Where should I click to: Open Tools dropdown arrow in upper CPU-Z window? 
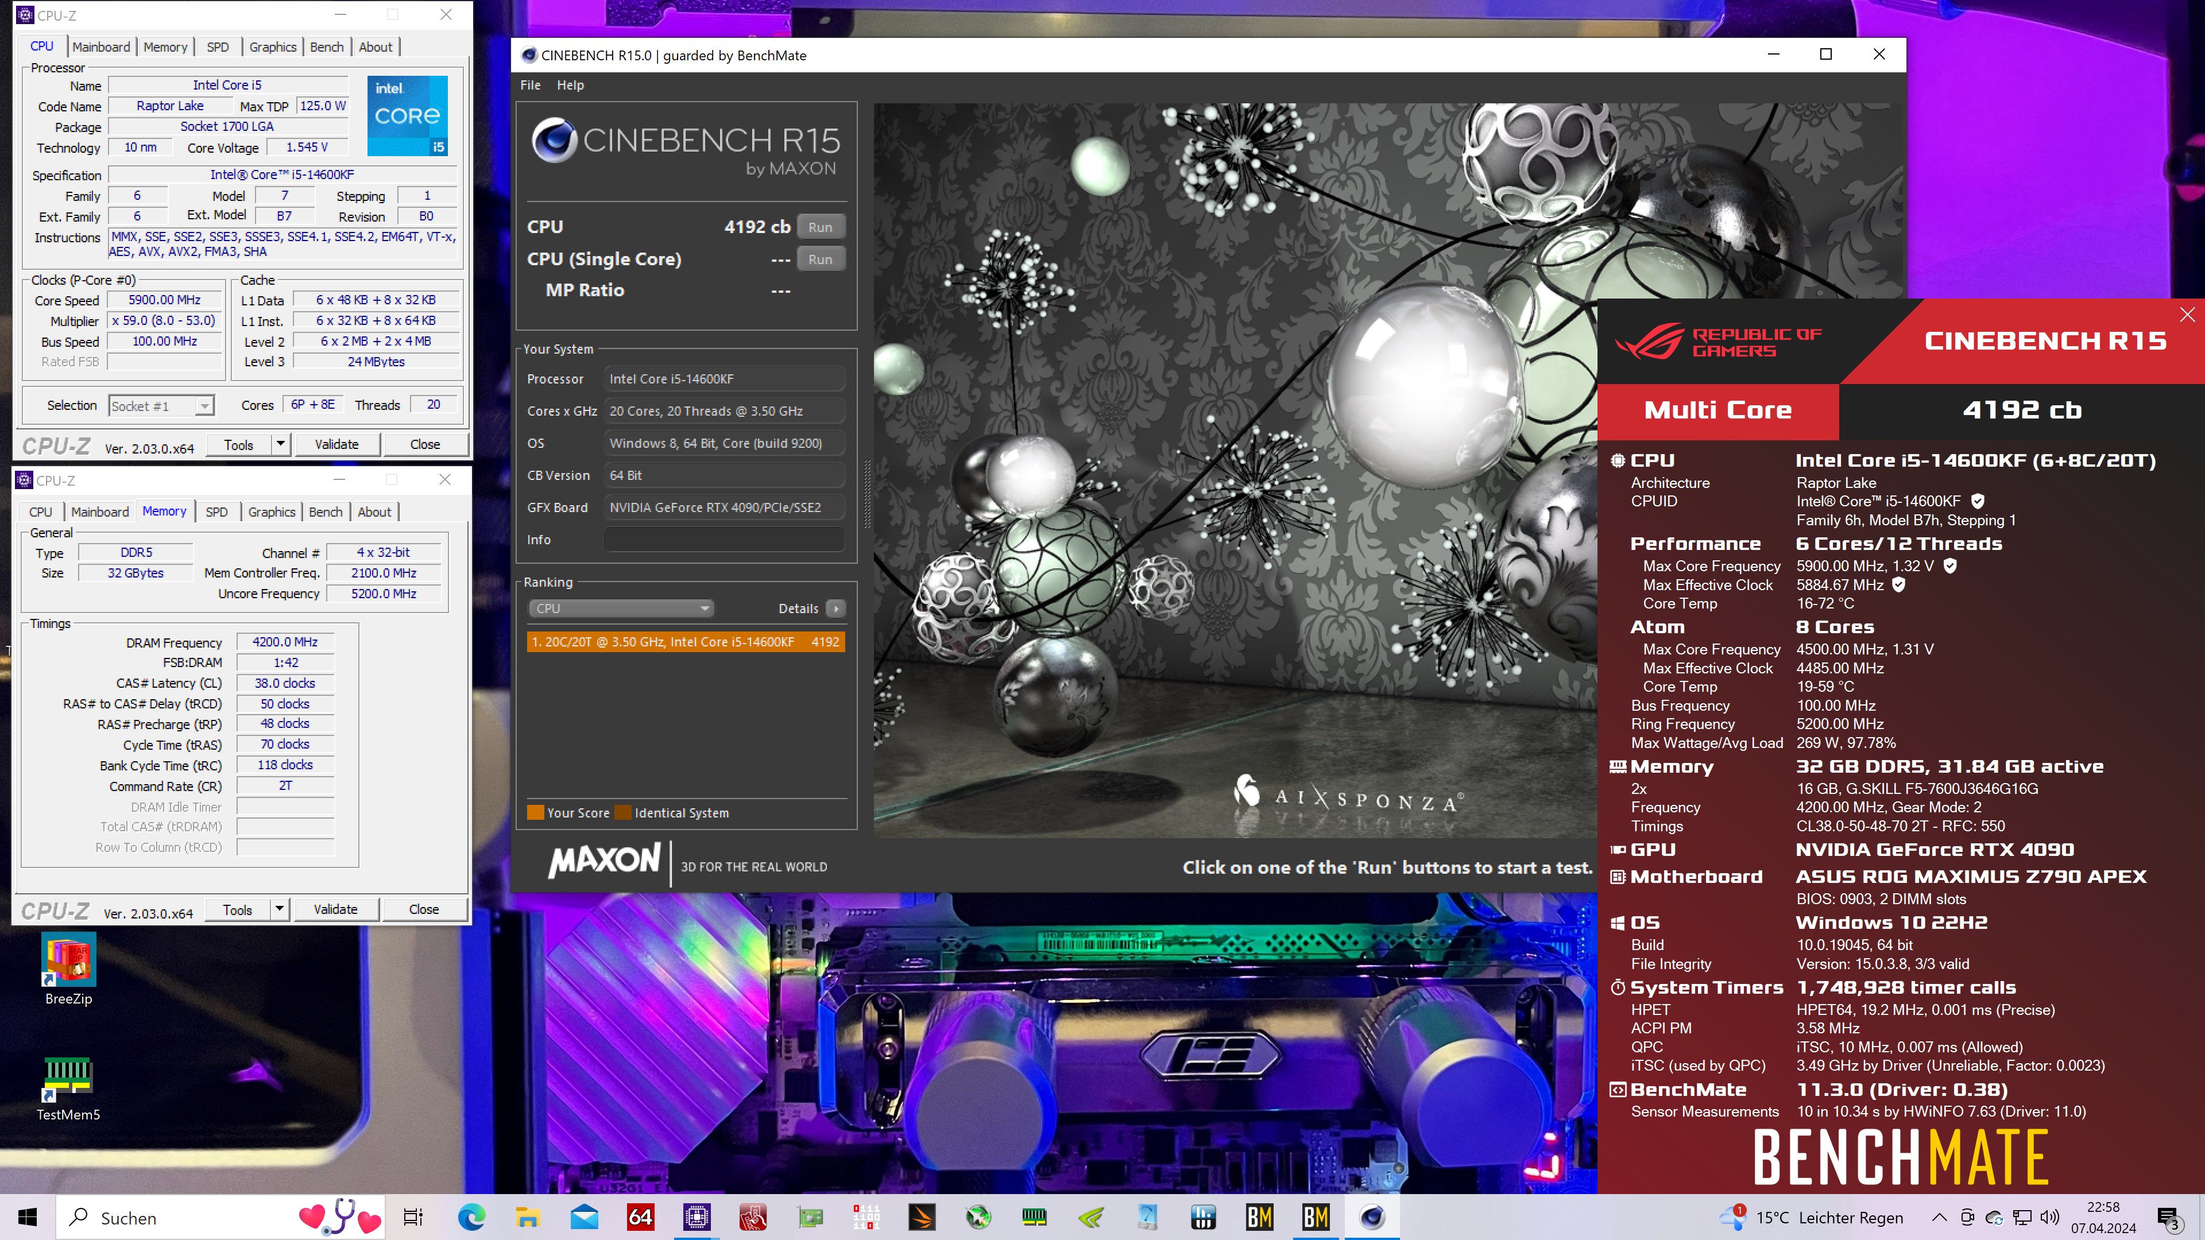tap(281, 444)
